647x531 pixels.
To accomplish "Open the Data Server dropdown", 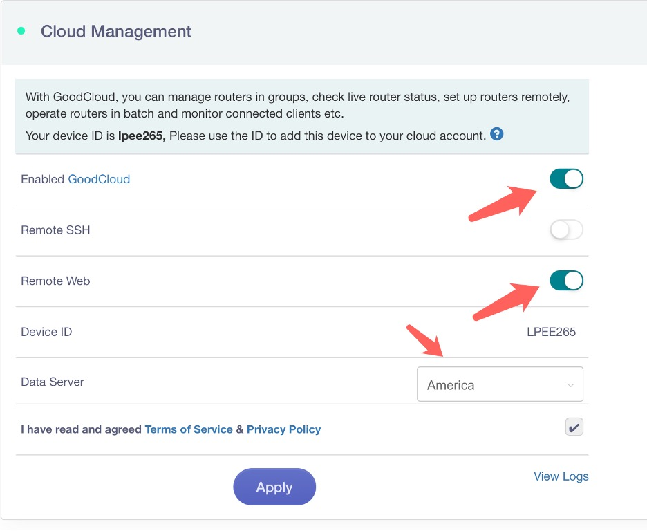I will (x=500, y=384).
